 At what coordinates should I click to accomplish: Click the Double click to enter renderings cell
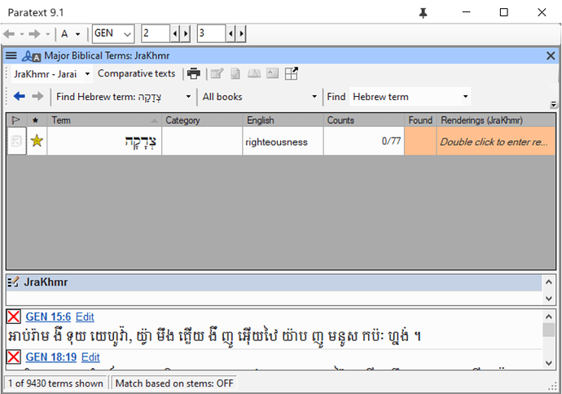click(496, 141)
